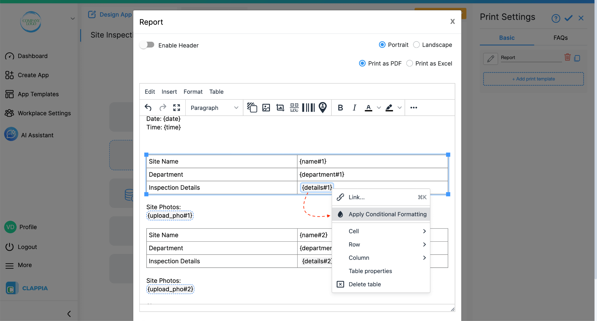Delete the Report template with trash icon
597x321 pixels.
pos(567,57)
